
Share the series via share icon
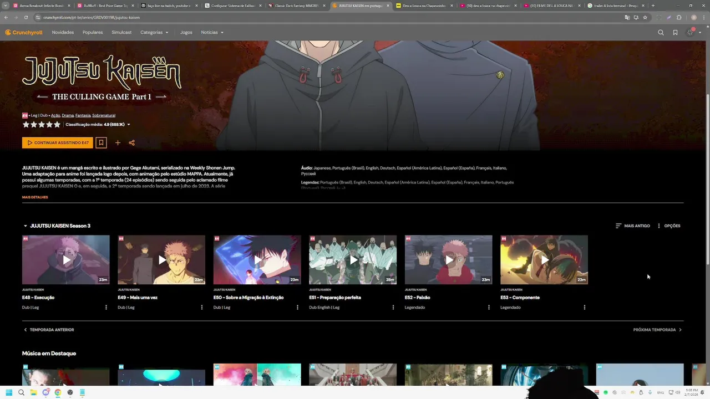tap(131, 143)
